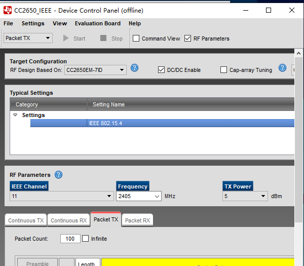304x266 pixels.
Task: Click the Length packet field box
Action: [88, 262]
